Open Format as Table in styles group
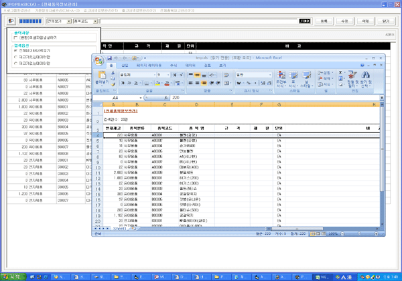 [293, 79]
